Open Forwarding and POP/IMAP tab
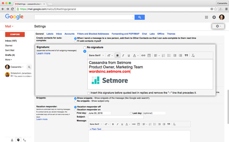The height and width of the screenshot is (142, 229). tap(126, 34)
